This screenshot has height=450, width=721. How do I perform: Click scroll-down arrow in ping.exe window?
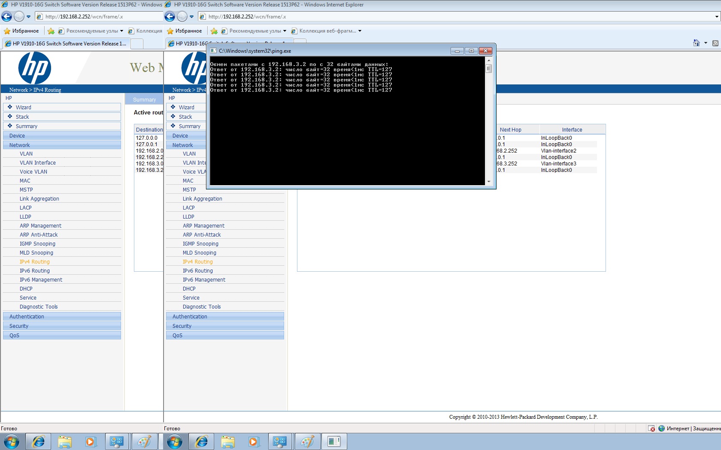coord(488,182)
